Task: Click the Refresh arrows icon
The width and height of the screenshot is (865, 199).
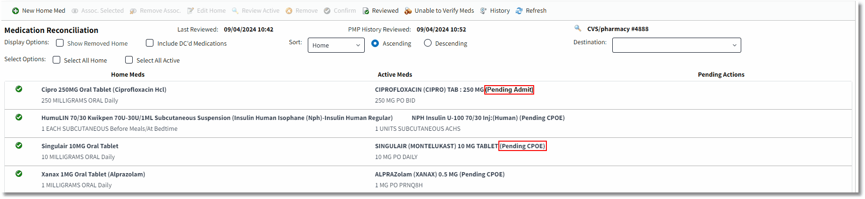Action: point(519,11)
